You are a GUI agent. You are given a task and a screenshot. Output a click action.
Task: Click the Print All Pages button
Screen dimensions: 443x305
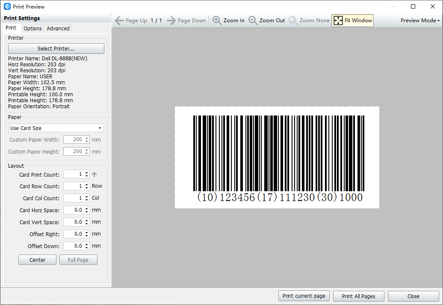(x=358, y=296)
